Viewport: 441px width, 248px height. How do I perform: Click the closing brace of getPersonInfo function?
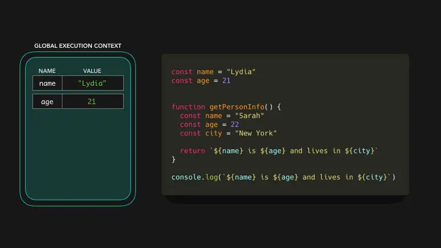[173, 160]
